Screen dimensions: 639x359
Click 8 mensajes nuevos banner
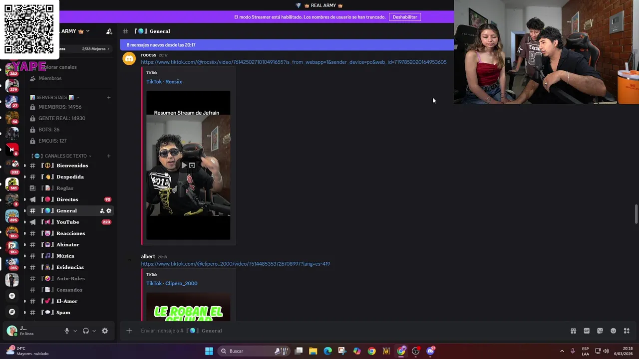point(287,45)
